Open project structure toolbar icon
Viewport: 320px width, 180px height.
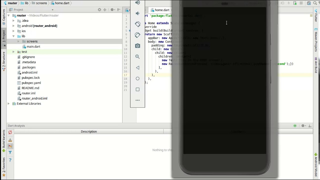309,3
